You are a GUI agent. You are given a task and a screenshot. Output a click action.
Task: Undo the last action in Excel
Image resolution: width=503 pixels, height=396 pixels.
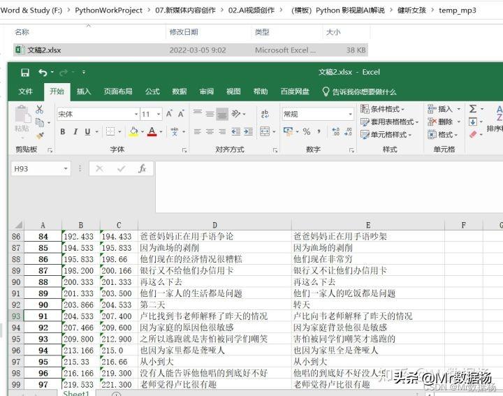(x=43, y=73)
